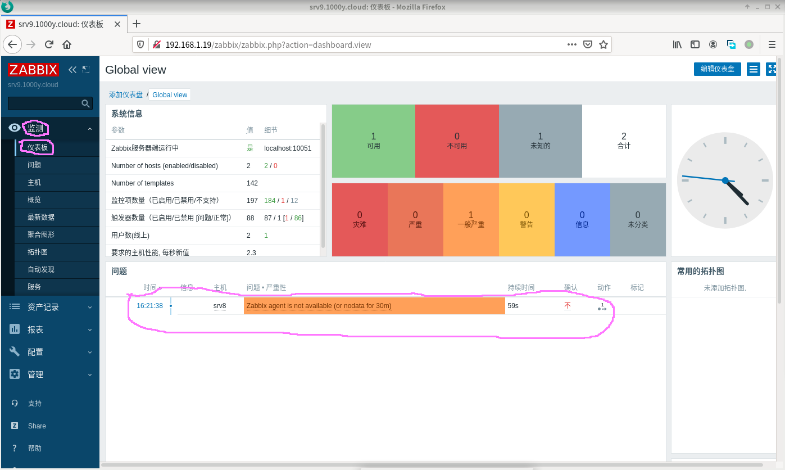Click the search magnifier icon in sidebar

click(x=86, y=103)
